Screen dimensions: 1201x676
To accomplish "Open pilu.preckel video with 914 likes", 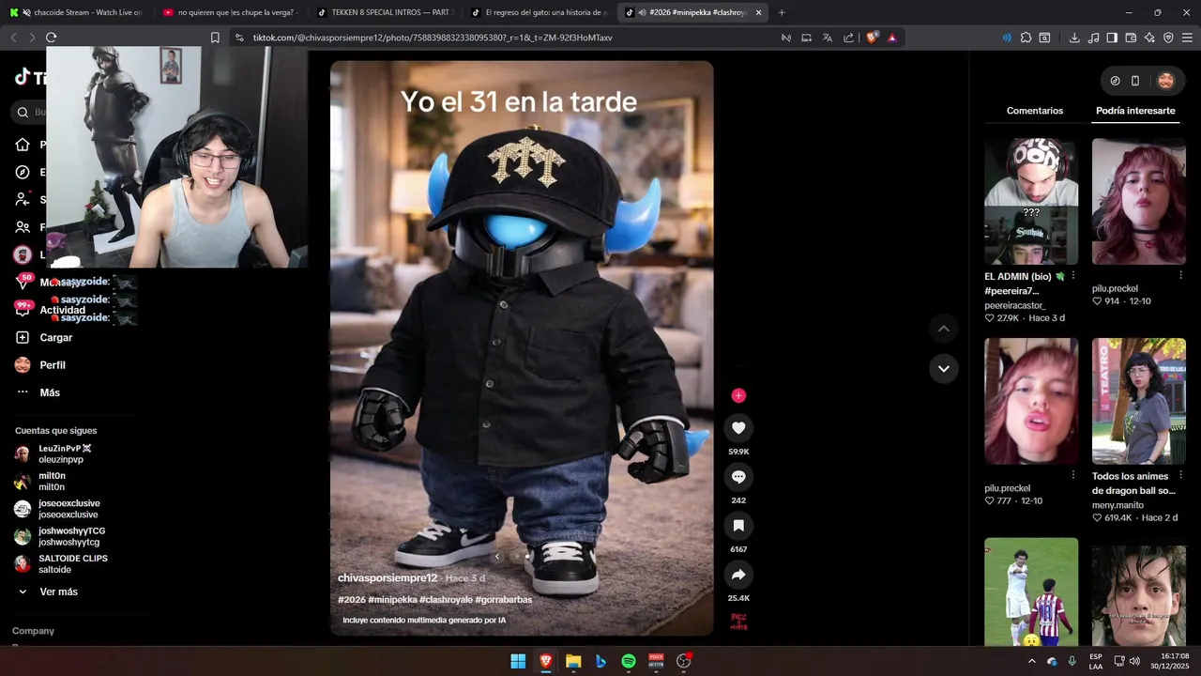I will point(1139,201).
